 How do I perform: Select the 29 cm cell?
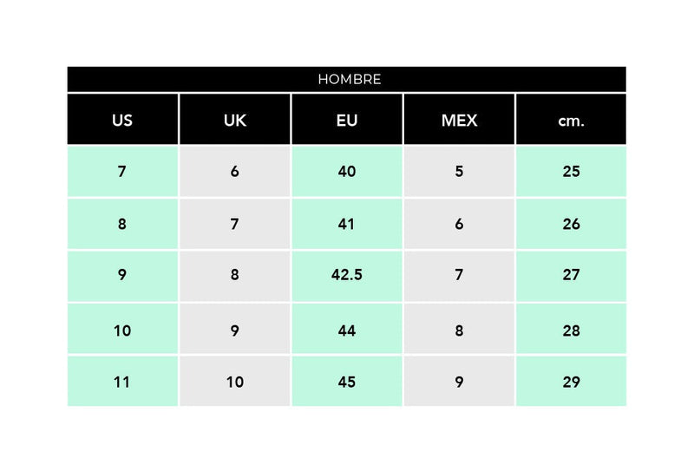pyautogui.click(x=571, y=381)
